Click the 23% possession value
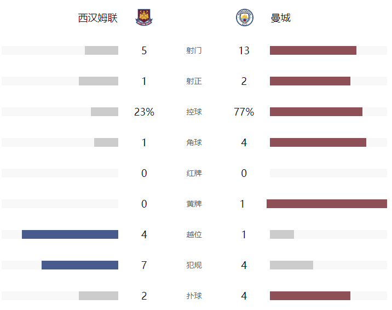Viewport: 392px width, 310px height. coord(144,112)
